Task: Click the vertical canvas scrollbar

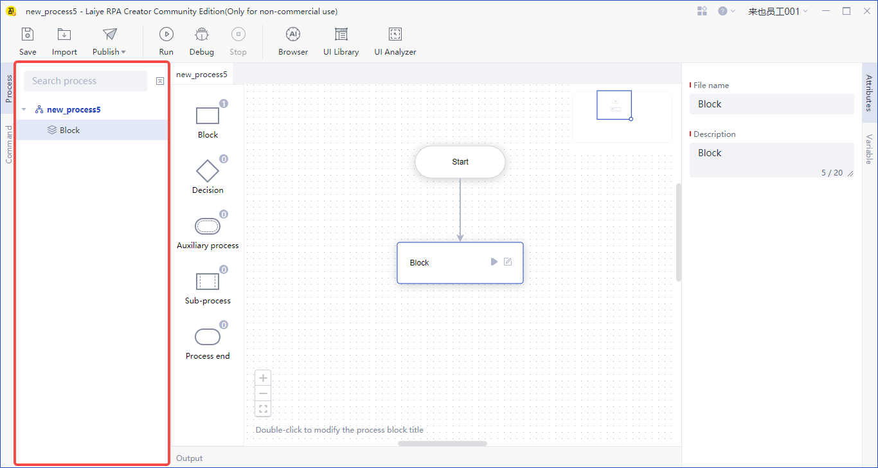Action: point(679,232)
